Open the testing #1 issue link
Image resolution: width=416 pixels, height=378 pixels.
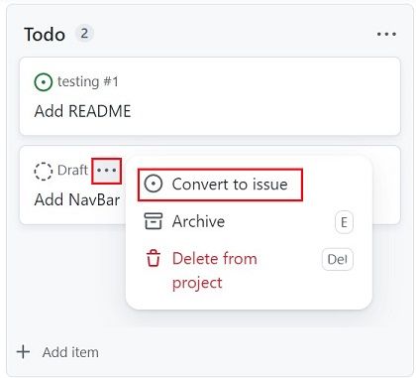[87, 81]
